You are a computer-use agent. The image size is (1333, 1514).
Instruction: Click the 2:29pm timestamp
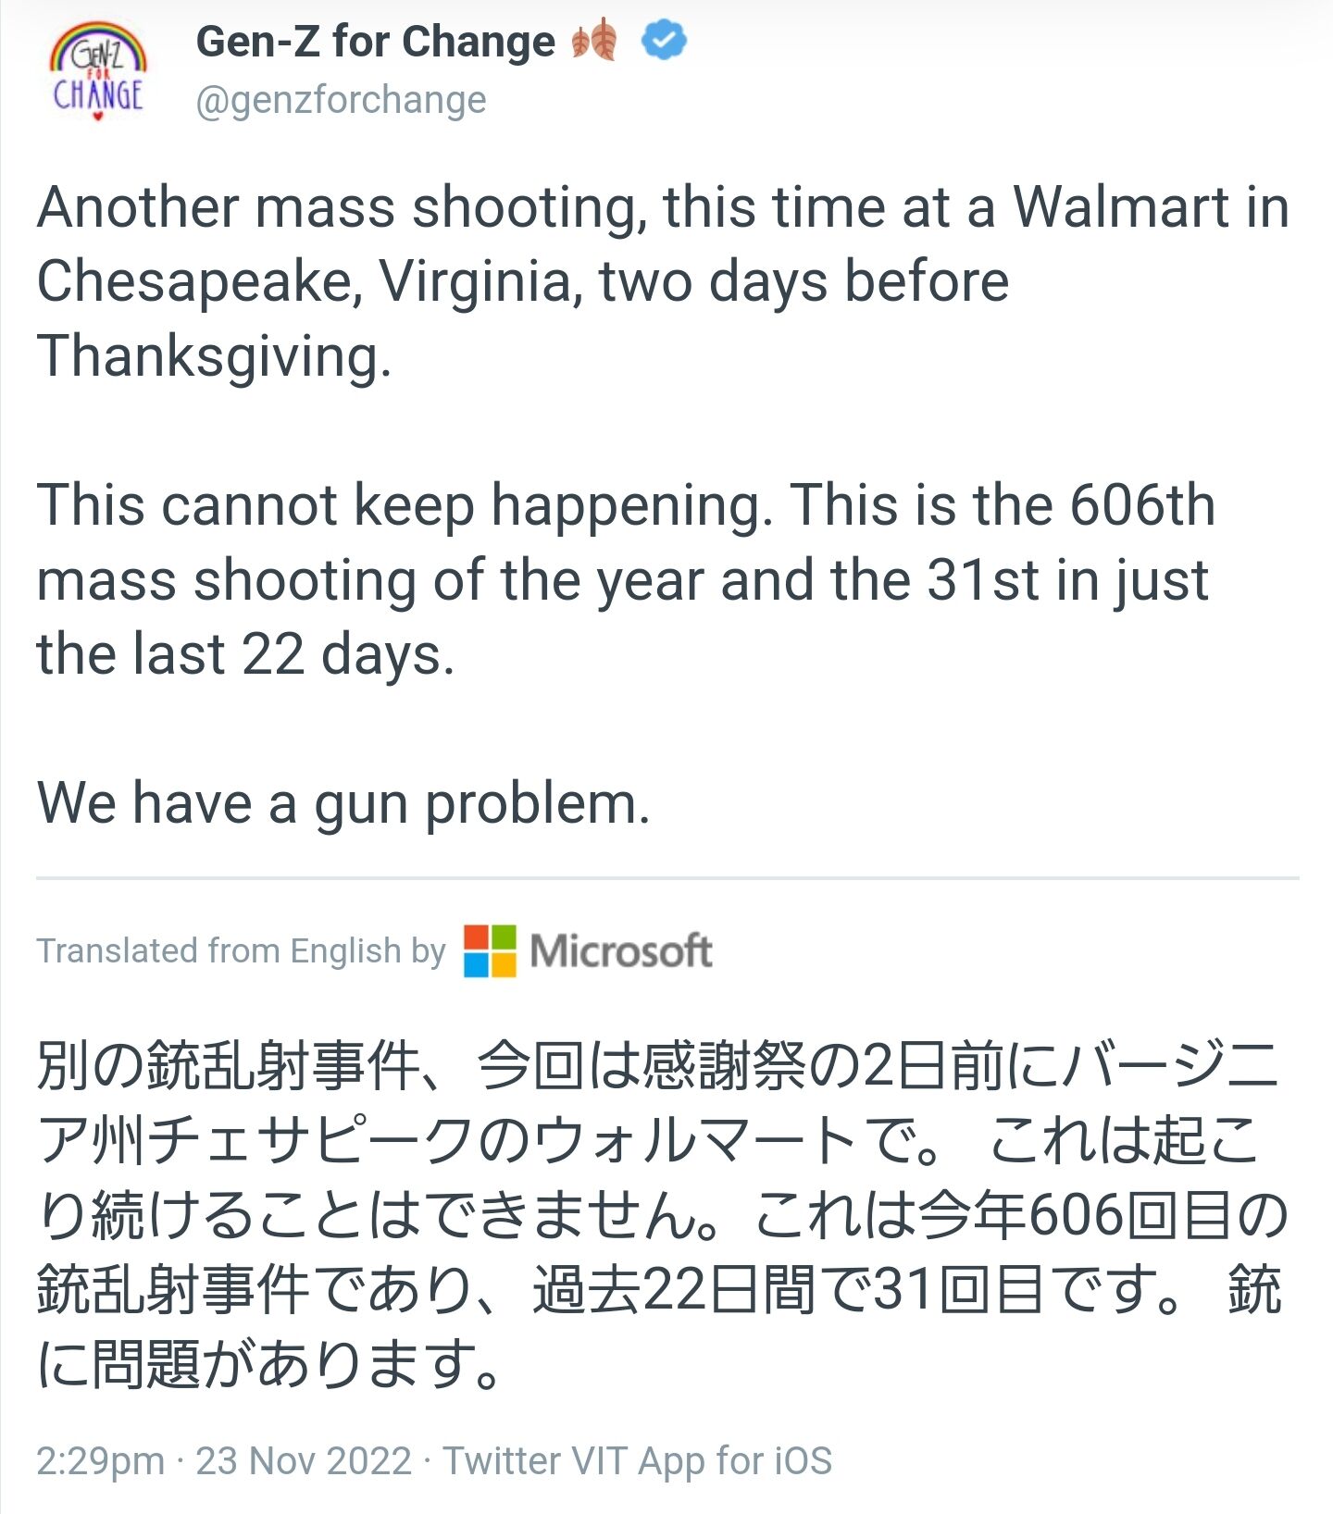[100, 1461]
